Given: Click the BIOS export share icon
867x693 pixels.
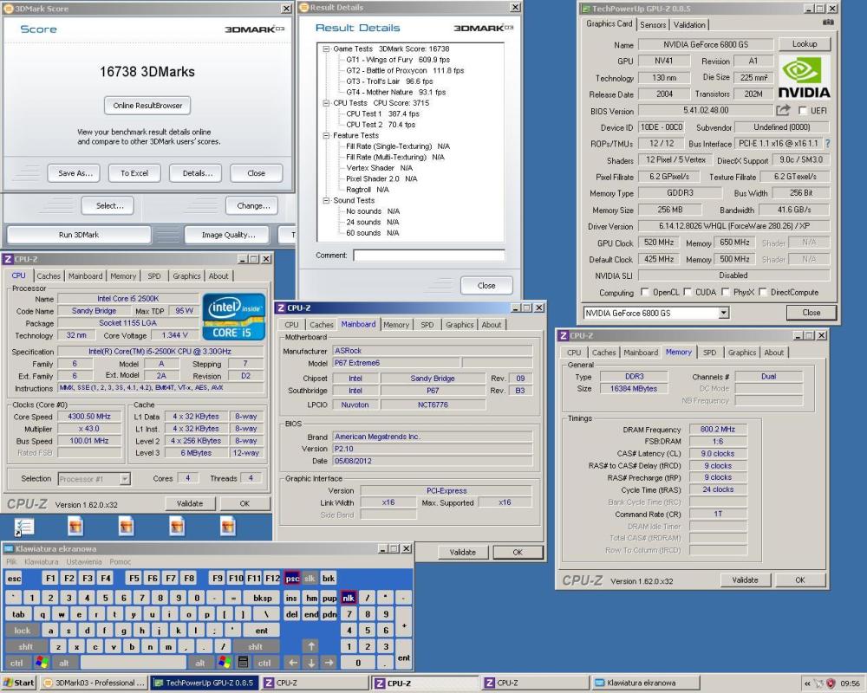Looking at the screenshot, I should [x=783, y=111].
